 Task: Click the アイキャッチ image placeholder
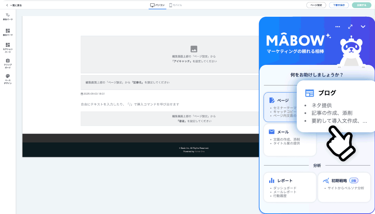tap(194, 54)
